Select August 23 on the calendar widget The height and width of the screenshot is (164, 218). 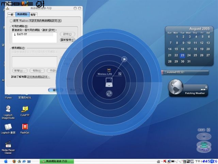(x=183, y=55)
